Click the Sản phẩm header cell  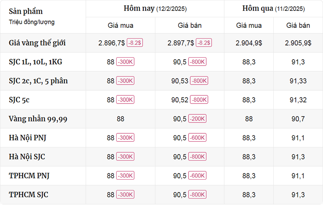(43, 17)
